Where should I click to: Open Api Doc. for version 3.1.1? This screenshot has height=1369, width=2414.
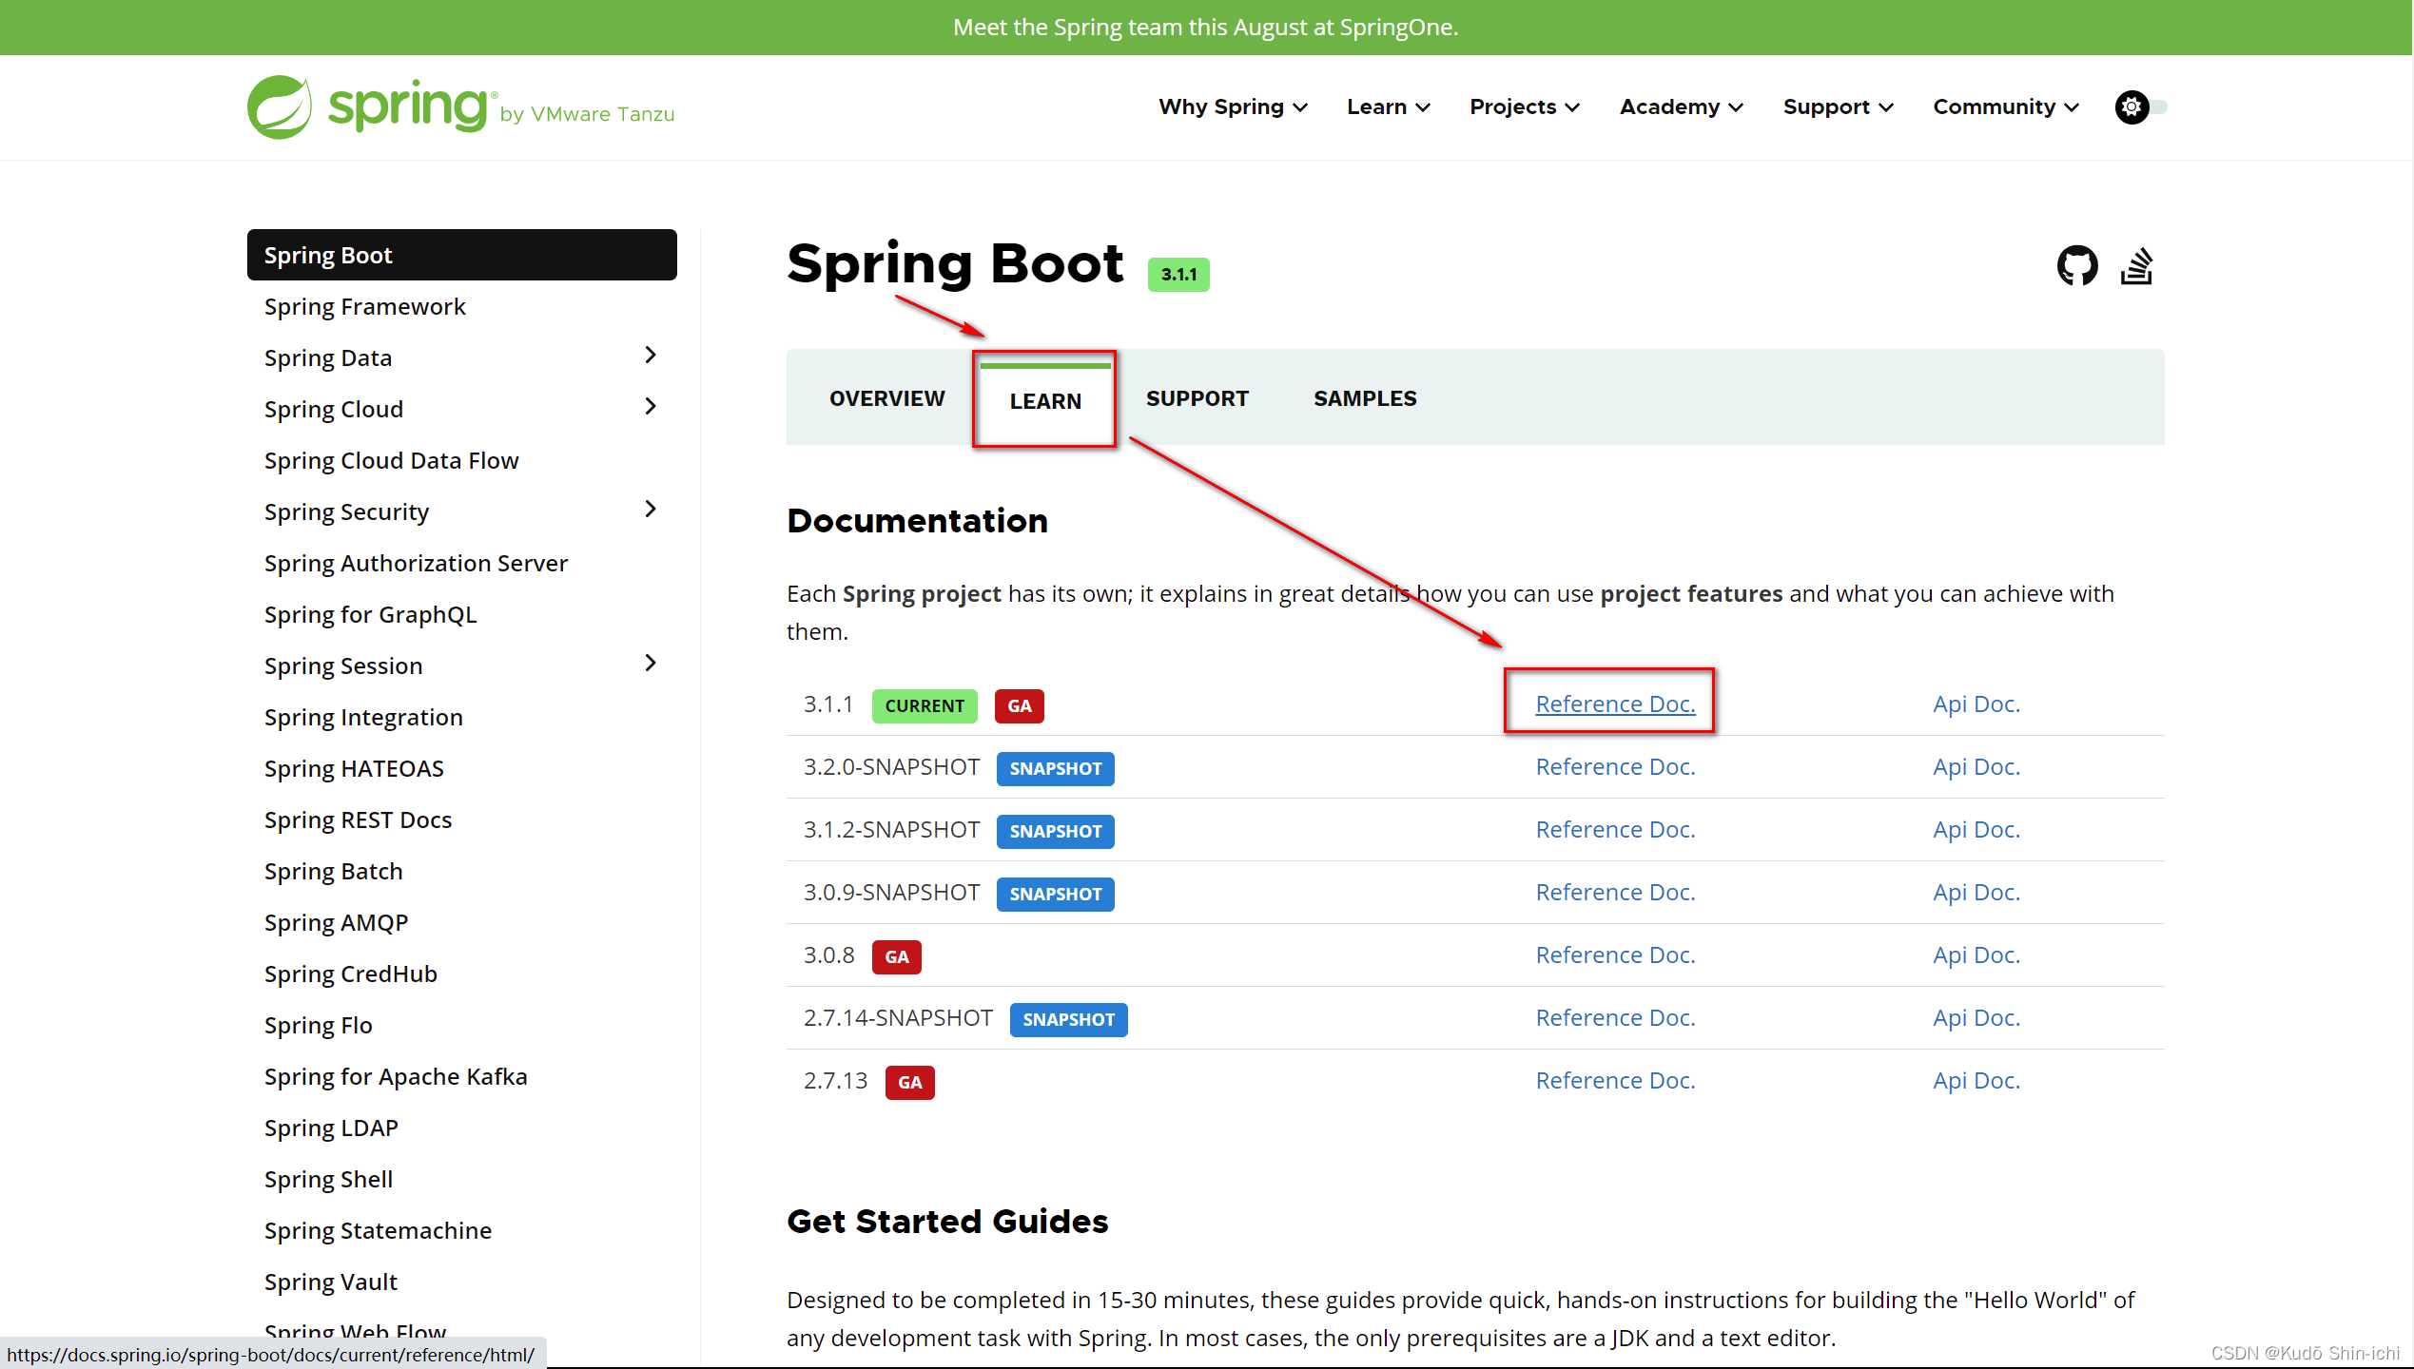1976,704
